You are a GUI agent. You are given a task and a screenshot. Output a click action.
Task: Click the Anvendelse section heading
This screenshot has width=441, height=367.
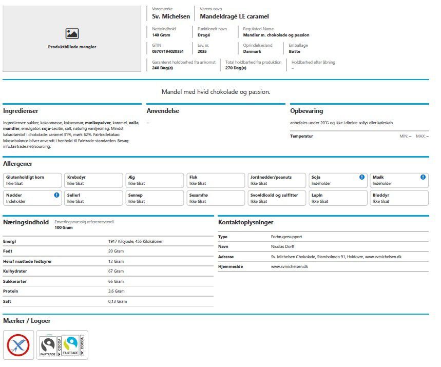pos(163,111)
